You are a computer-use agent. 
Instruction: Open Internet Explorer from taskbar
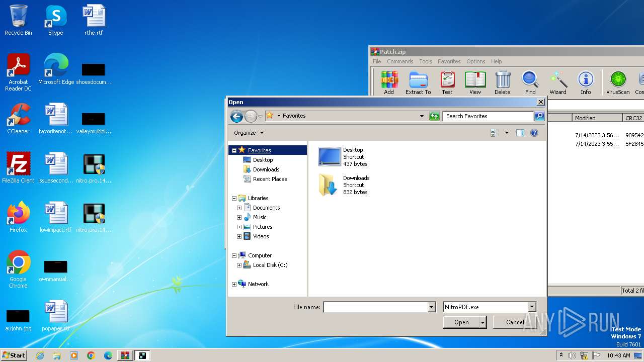click(x=40, y=355)
